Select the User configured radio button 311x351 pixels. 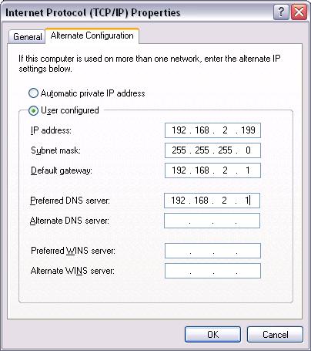(33, 111)
